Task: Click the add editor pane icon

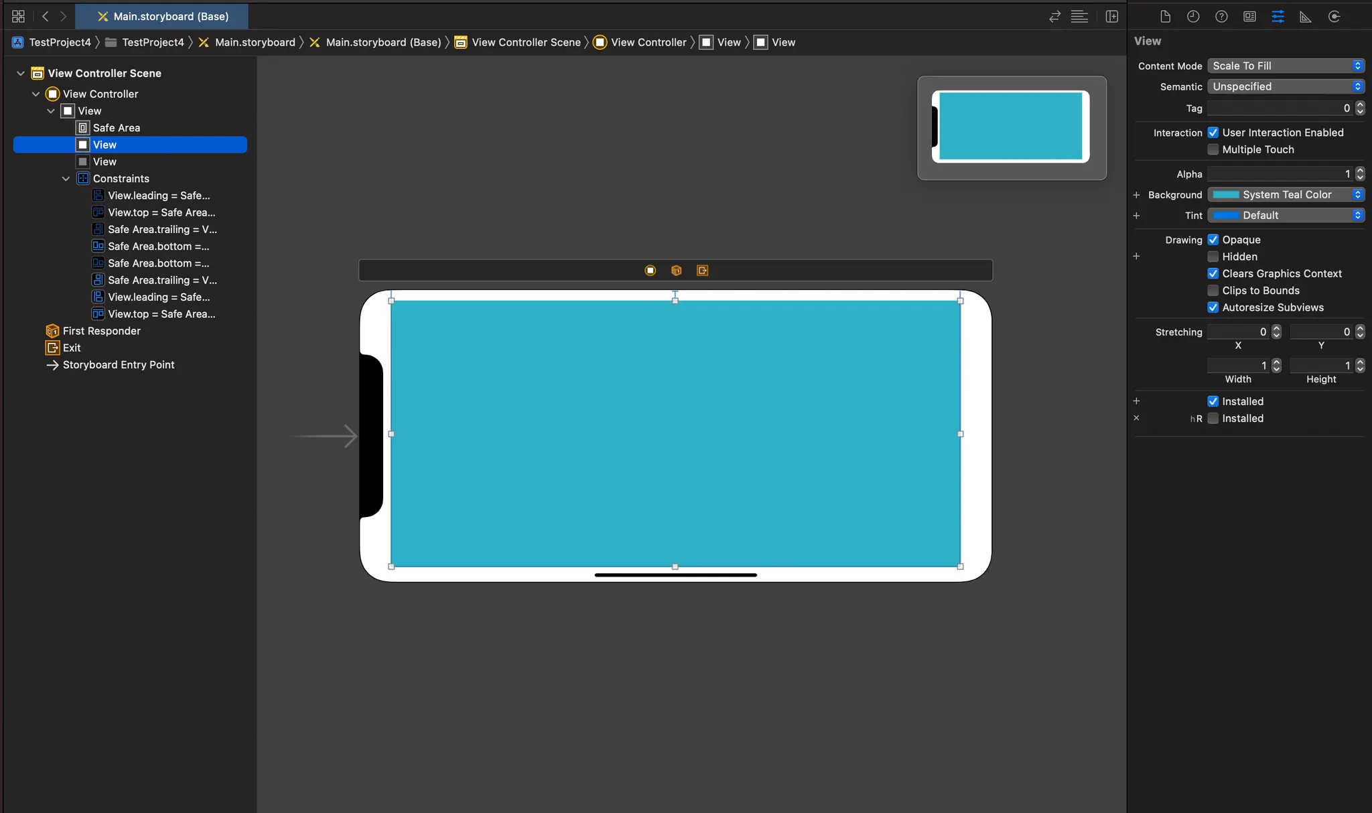Action: point(1112,17)
